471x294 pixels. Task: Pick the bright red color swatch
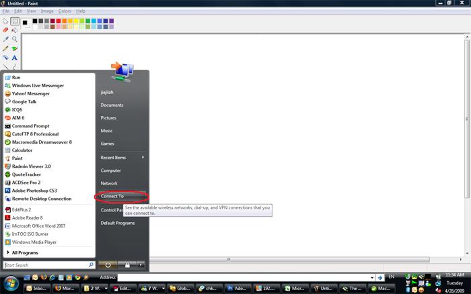point(59,21)
